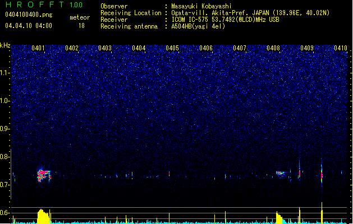Click the large meteor echo near 0401
The width and height of the screenshot is (353, 224).
(44, 175)
